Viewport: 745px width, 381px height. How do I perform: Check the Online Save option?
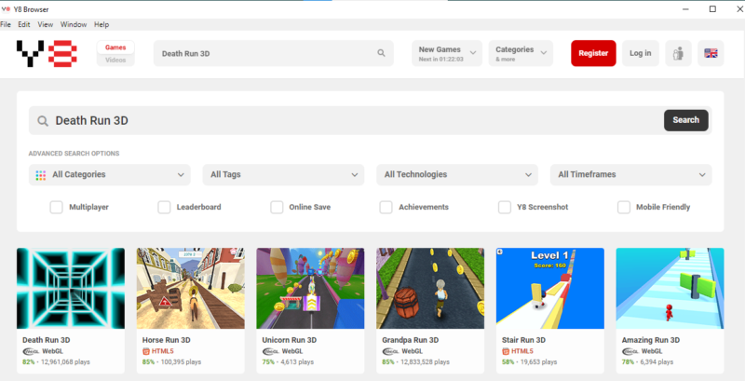277,207
